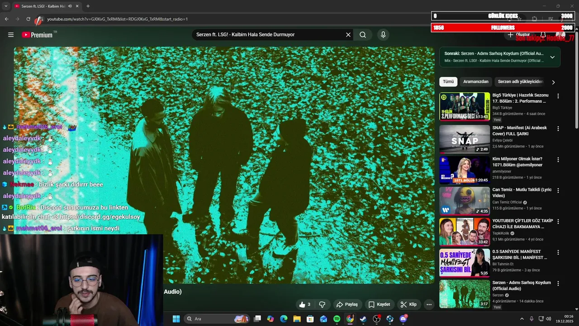This screenshot has height=326, width=579.
Task: Open Can Temiz Mutlu Taklidi thumbnail
Action: [465, 201]
